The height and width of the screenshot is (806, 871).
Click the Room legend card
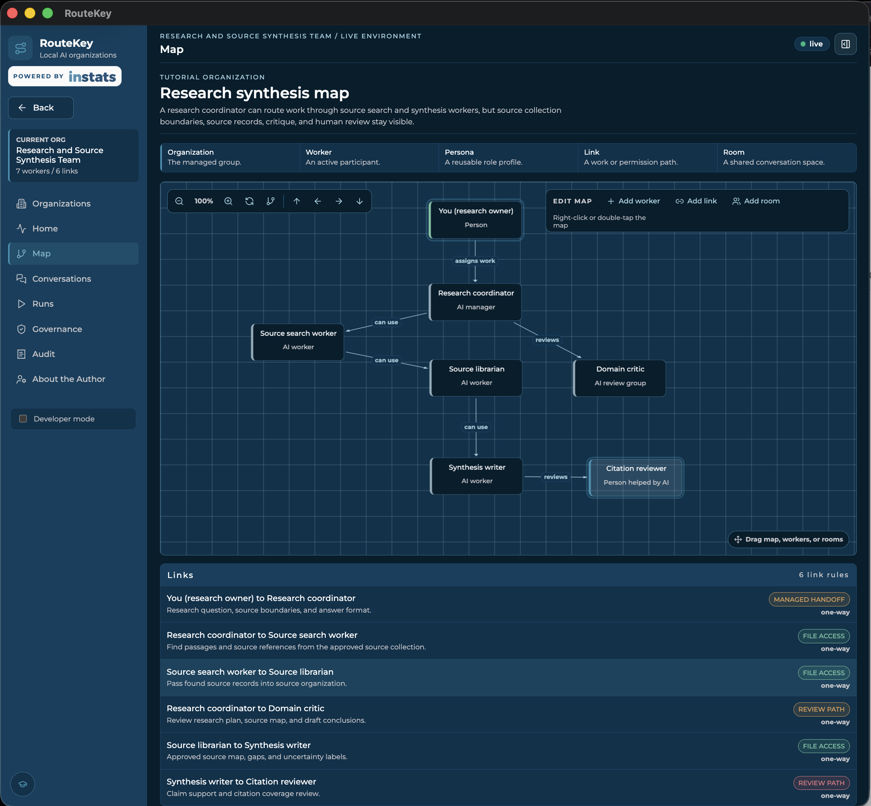tap(787, 157)
